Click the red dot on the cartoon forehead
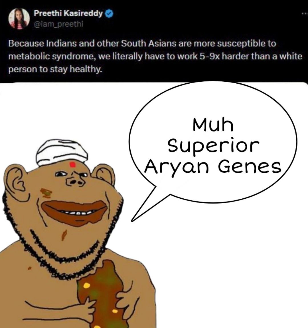308x328 pixels. (x=72, y=165)
